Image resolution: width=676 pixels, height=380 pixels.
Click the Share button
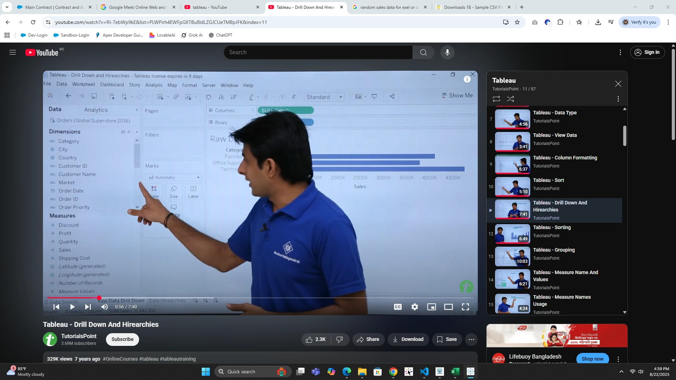[x=368, y=339]
